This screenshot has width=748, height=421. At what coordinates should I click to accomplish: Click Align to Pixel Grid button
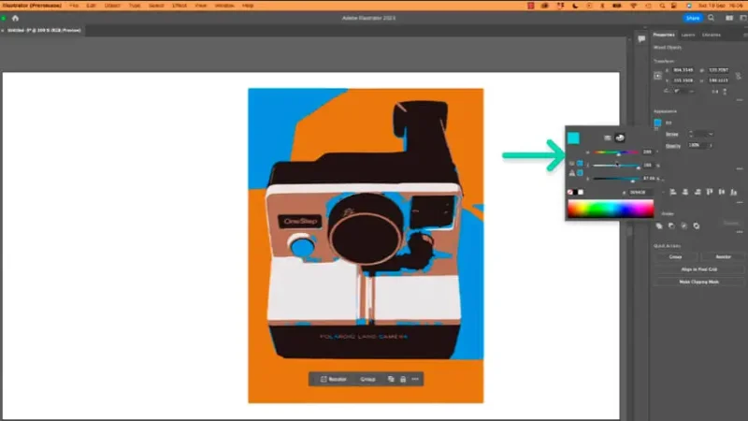coord(699,269)
